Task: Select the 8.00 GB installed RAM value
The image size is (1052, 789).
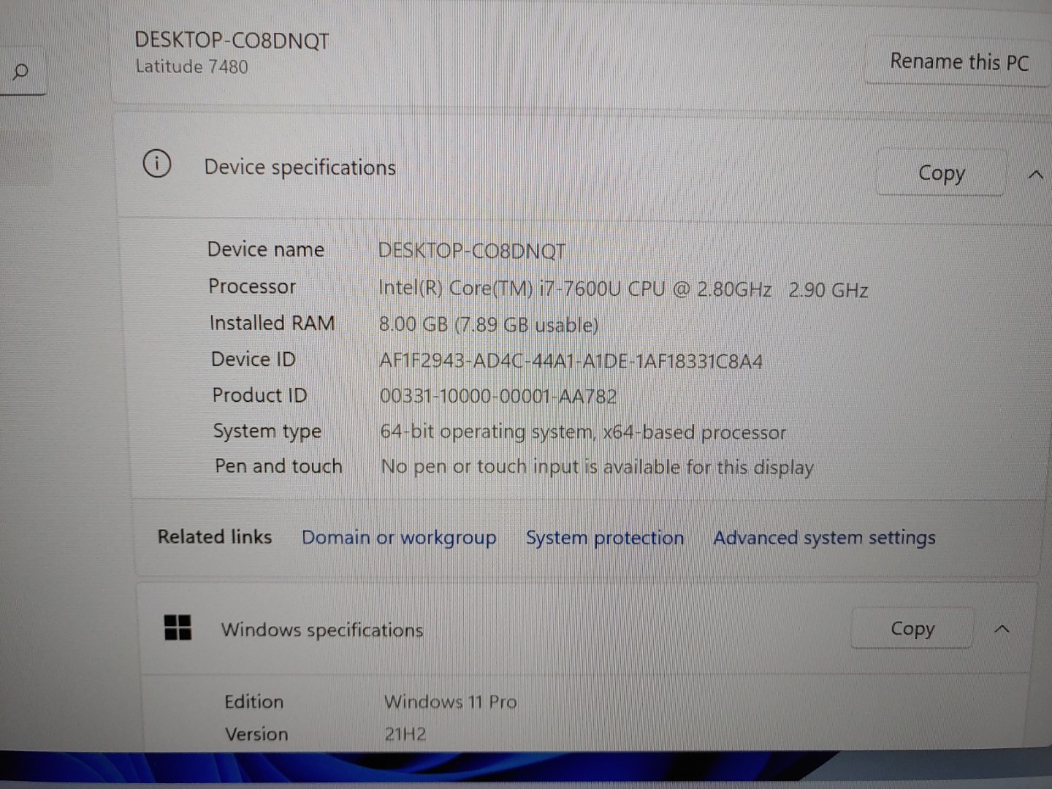Action: (x=488, y=324)
